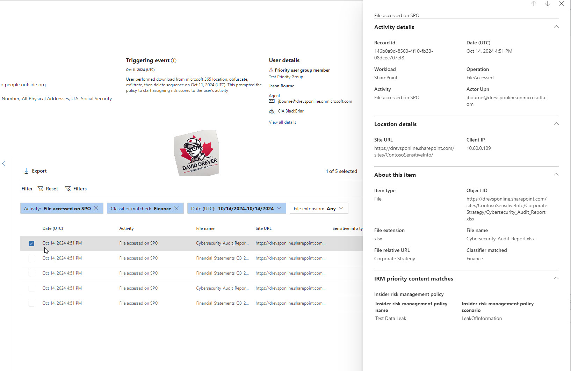Click the About this item heading
The image size is (571, 371).
[395, 175]
